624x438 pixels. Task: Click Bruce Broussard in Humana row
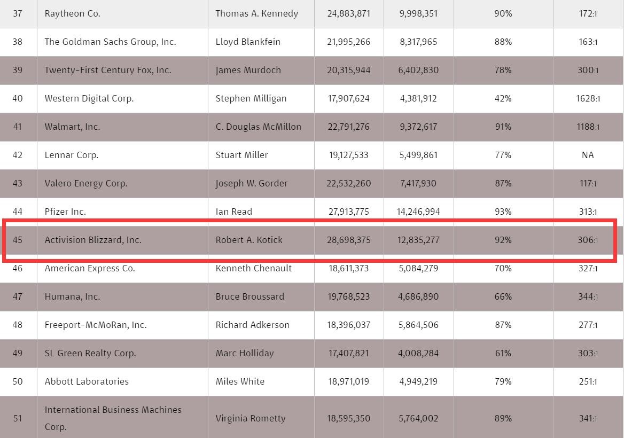[x=250, y=296]
